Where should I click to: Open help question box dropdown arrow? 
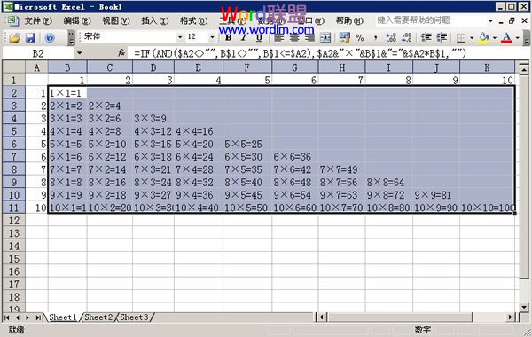click(x=490, y=21)
